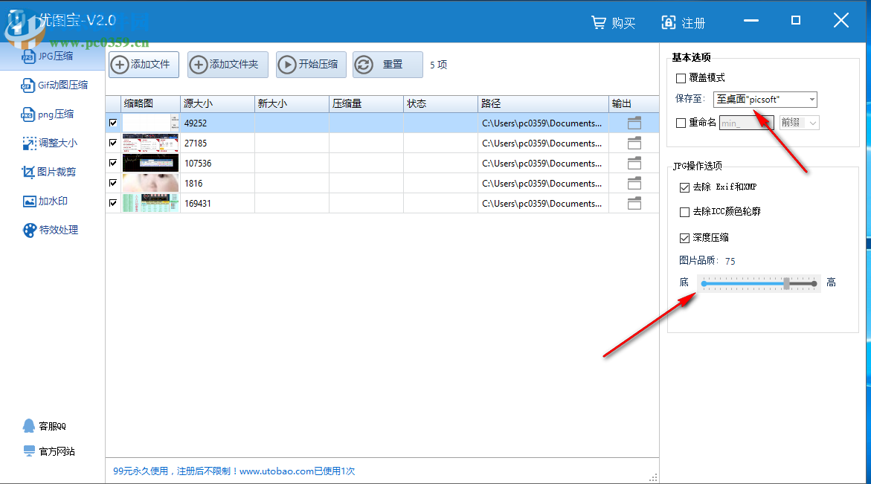
Task: Enable 去除ICC颜色轮廓 checkbox
Action: click(684, 212)
